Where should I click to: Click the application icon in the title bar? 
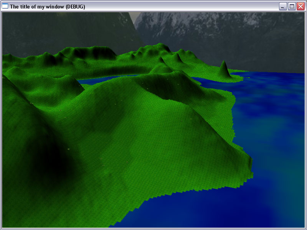click(x=5, y=7)
